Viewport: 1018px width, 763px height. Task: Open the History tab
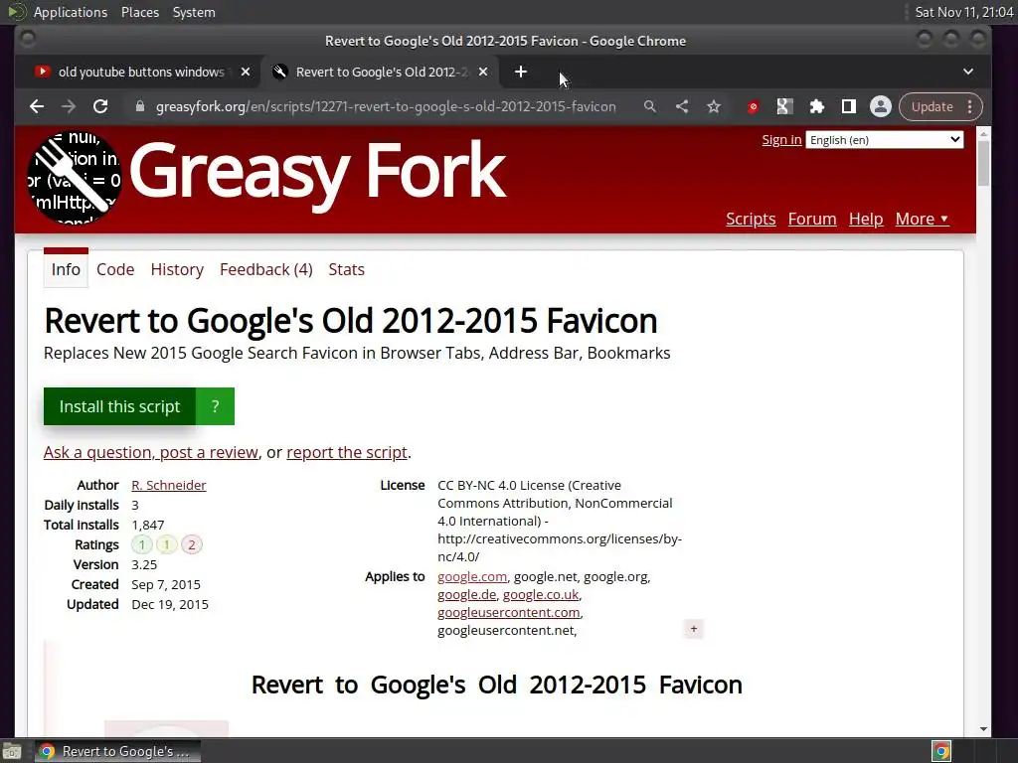coord(177,269)
